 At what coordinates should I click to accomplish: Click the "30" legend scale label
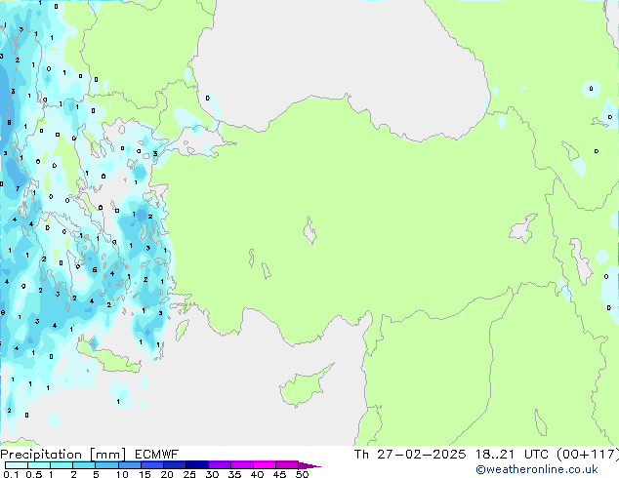[x=212, y=474]
